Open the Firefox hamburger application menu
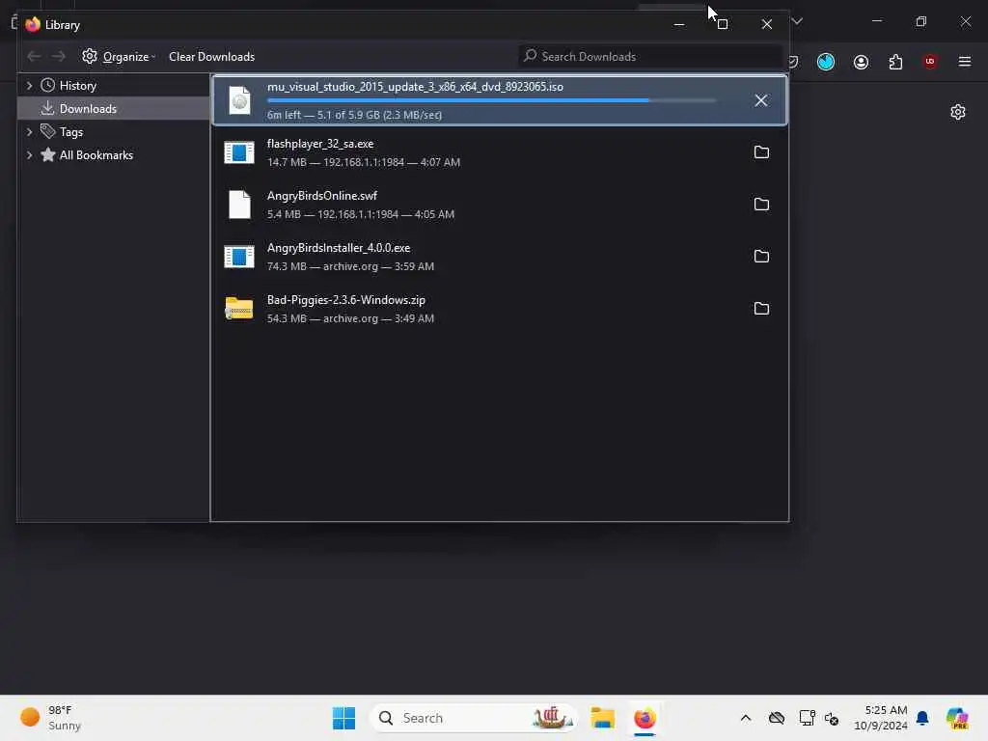Viewport: 988px width, 741px height. [964, 62]
